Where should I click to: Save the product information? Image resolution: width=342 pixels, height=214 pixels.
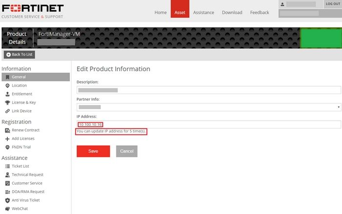93,151
